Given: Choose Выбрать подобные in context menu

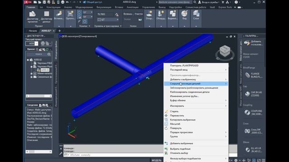Looking at the screenshot, I should click(x=196, y=149).
